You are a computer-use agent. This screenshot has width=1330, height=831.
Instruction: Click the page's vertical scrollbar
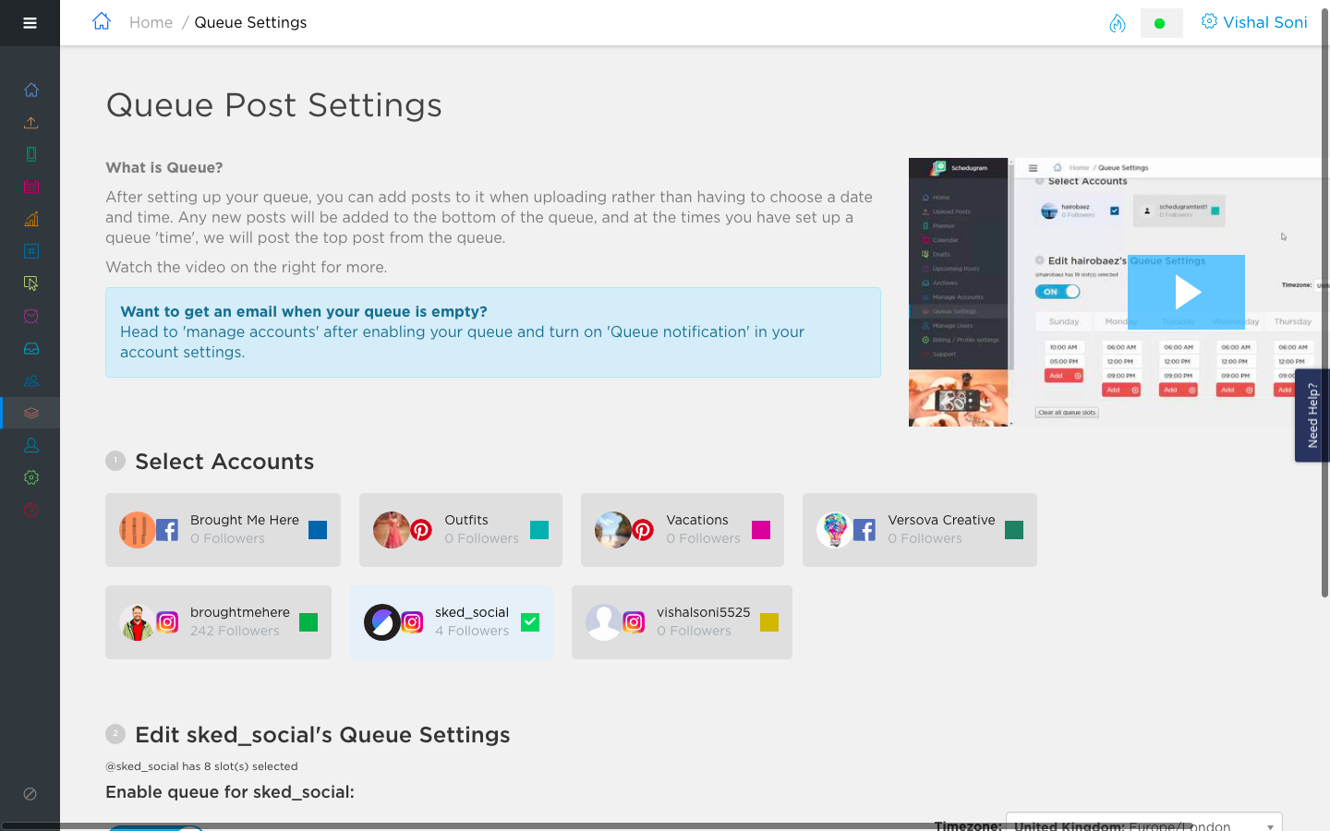[1324, 305]
